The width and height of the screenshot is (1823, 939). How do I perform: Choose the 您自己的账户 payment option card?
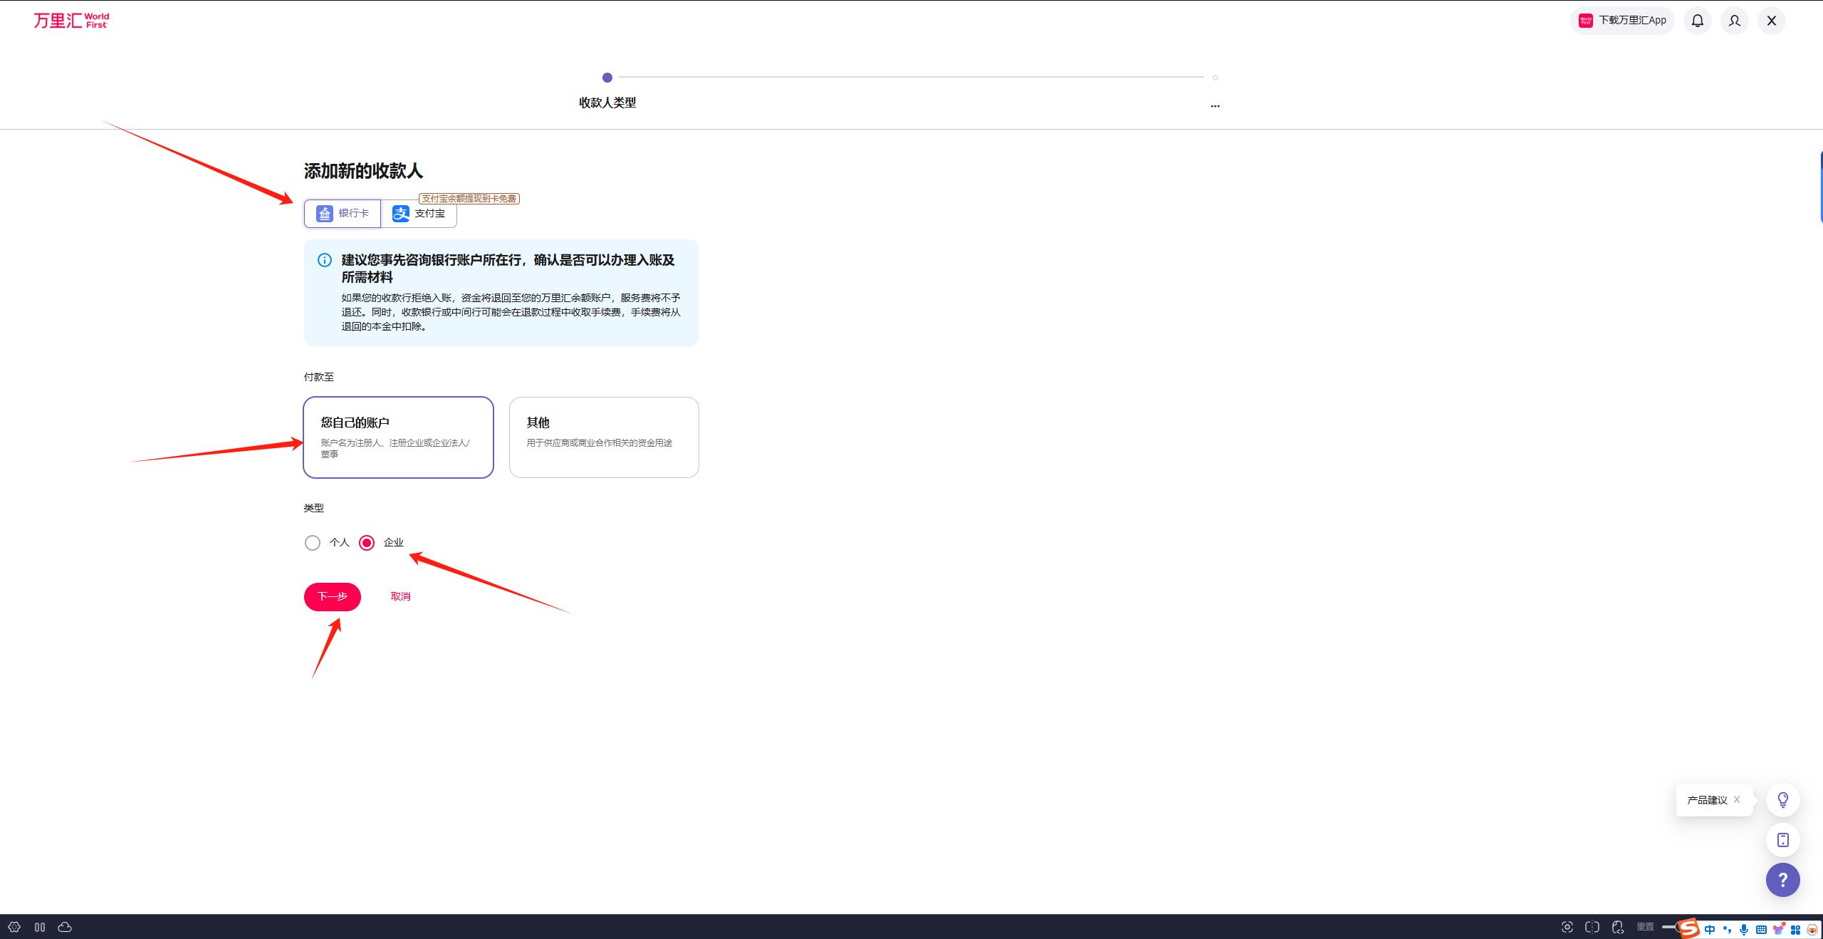(x=398, y=437)
